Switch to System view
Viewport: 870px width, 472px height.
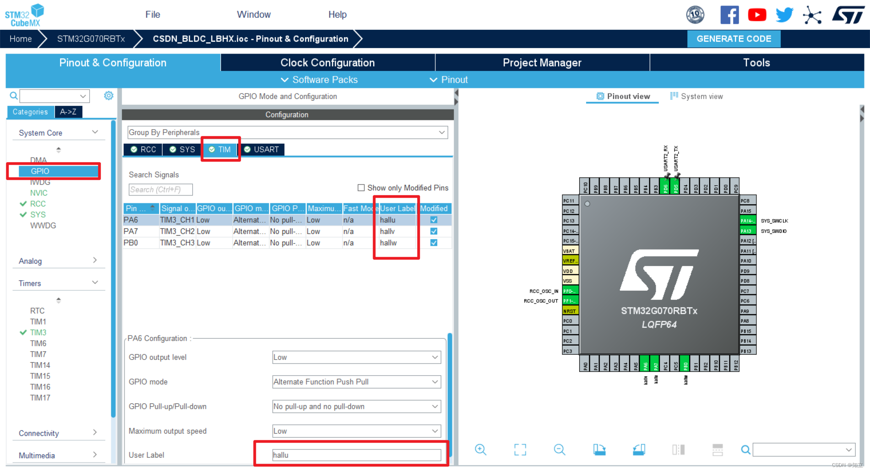coord(696,96)
